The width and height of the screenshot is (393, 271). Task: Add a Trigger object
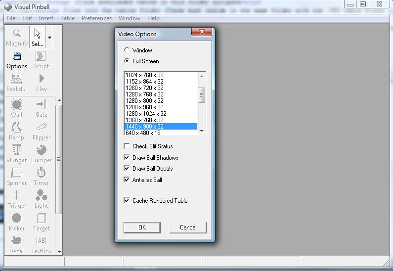tap(16, 199)
